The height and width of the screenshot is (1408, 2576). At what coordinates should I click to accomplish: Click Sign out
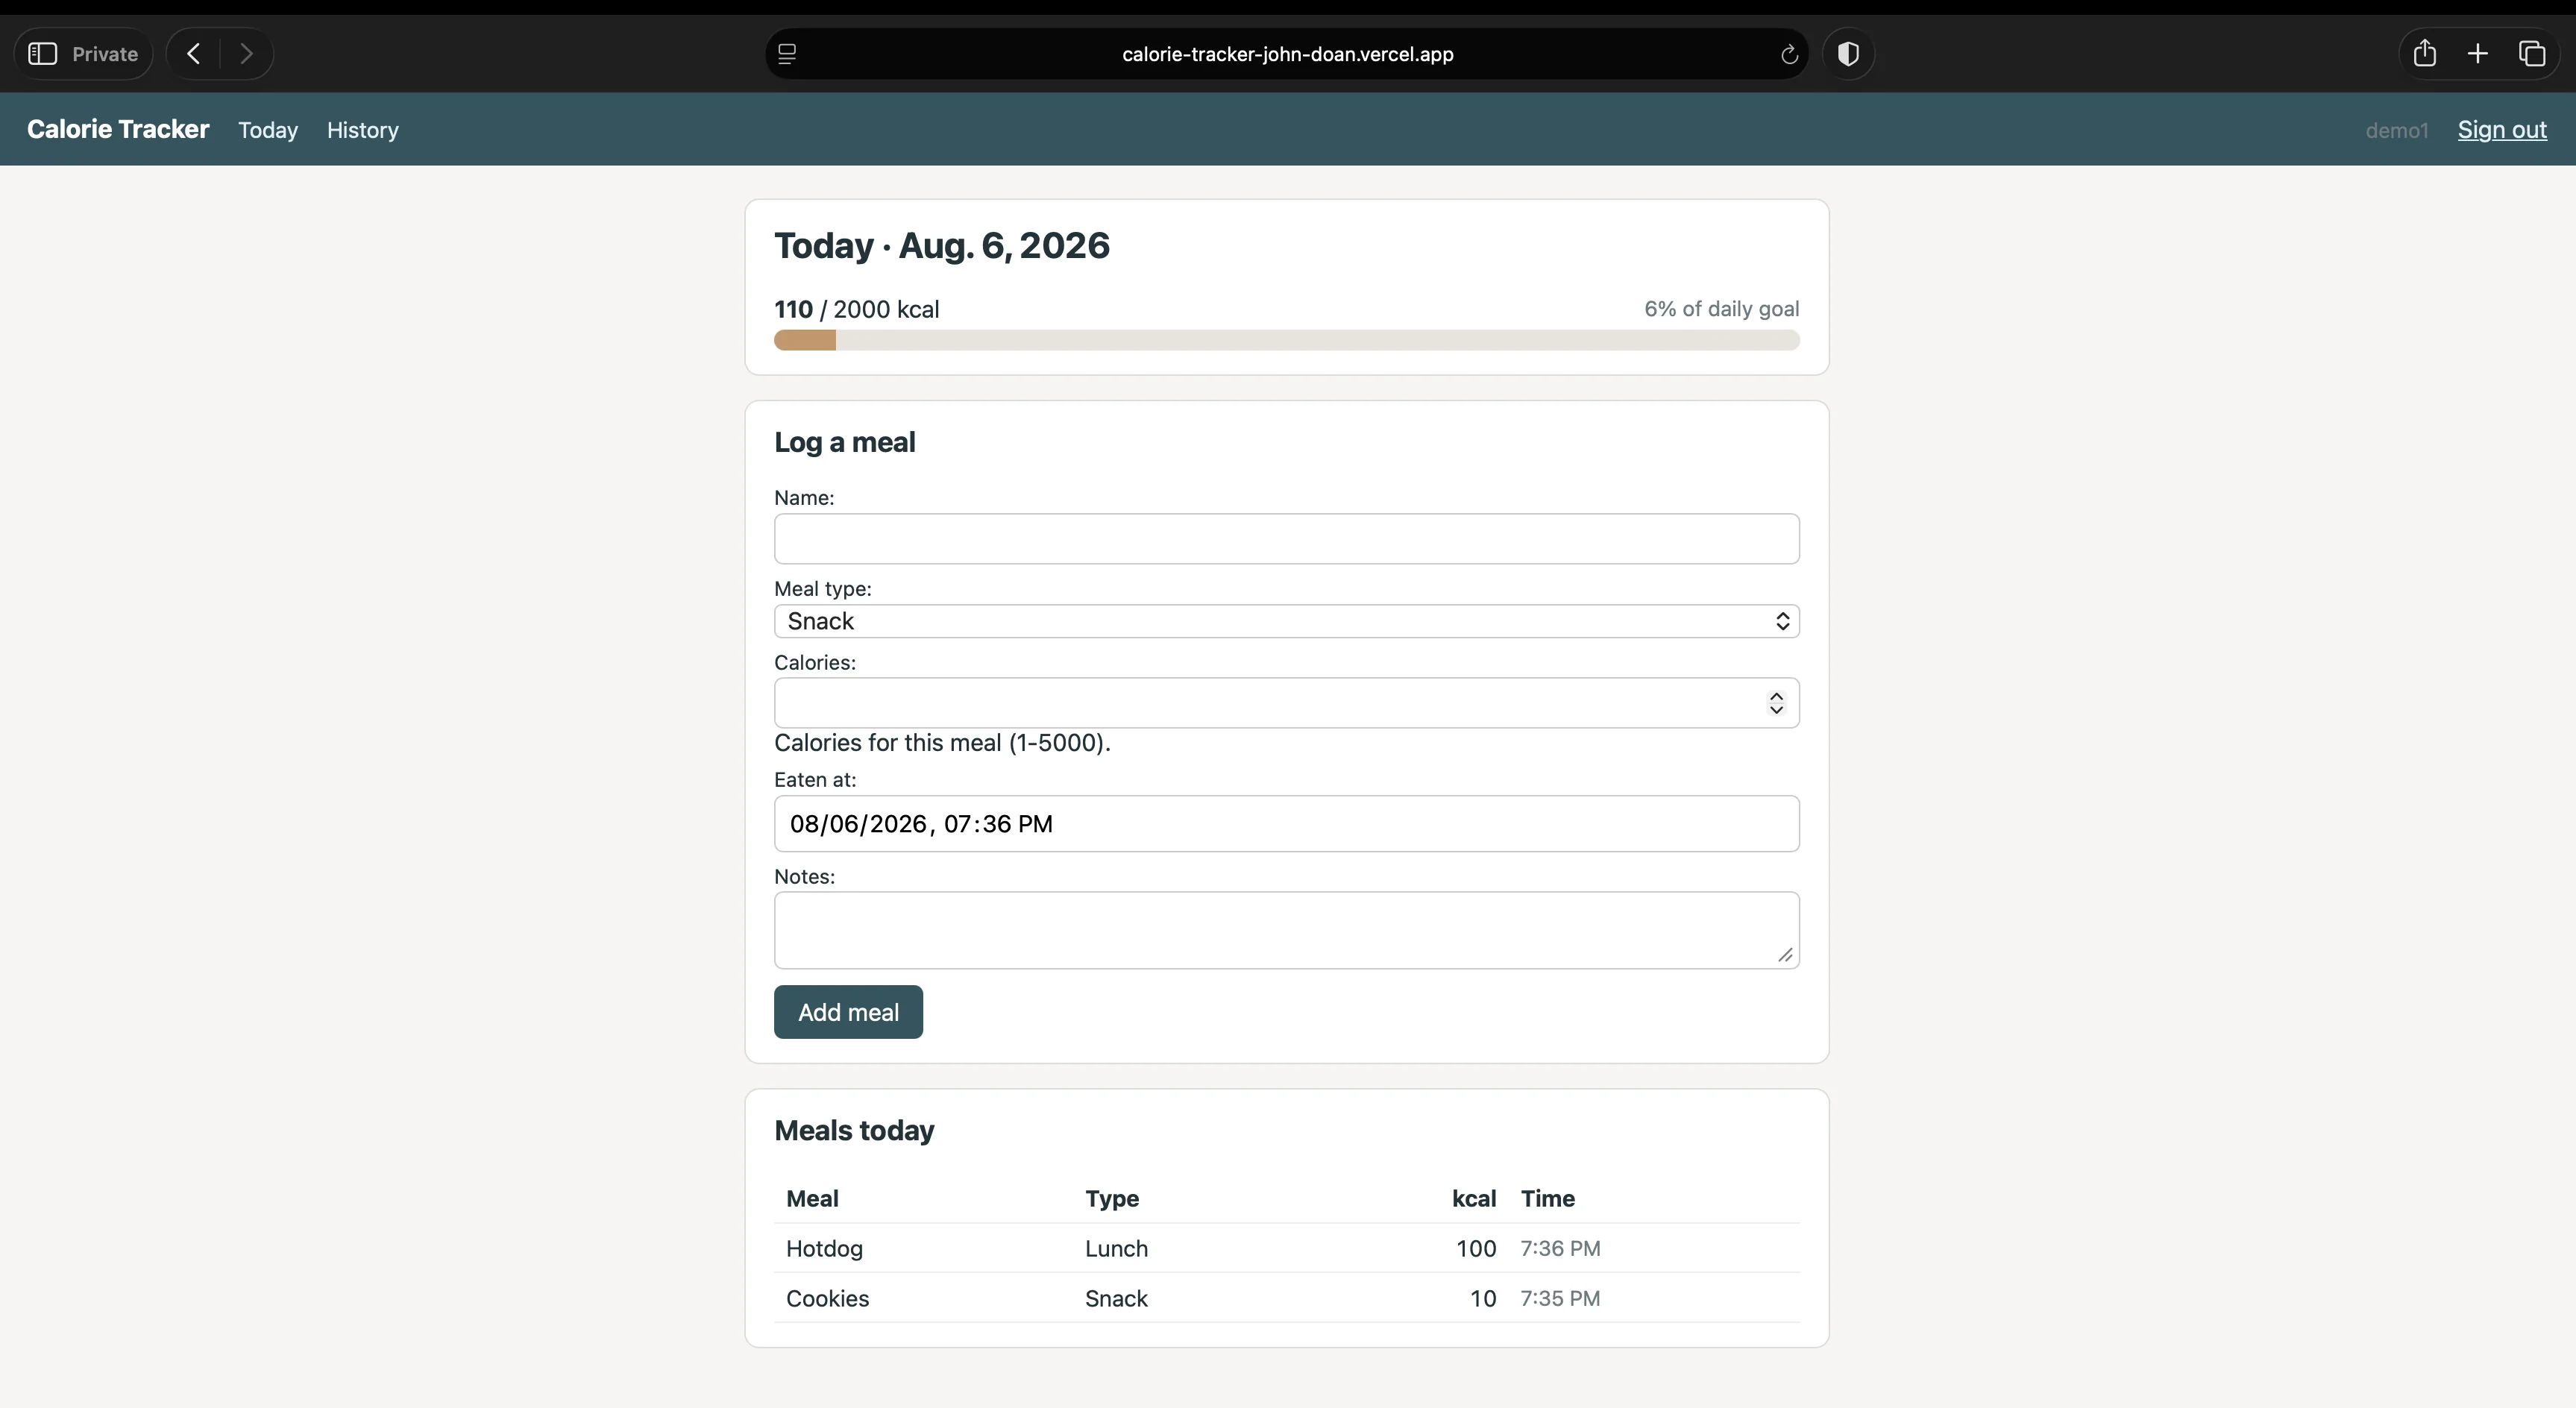click(2502, 129)
